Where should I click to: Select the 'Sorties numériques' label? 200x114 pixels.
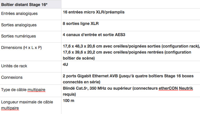pos(18,36)
